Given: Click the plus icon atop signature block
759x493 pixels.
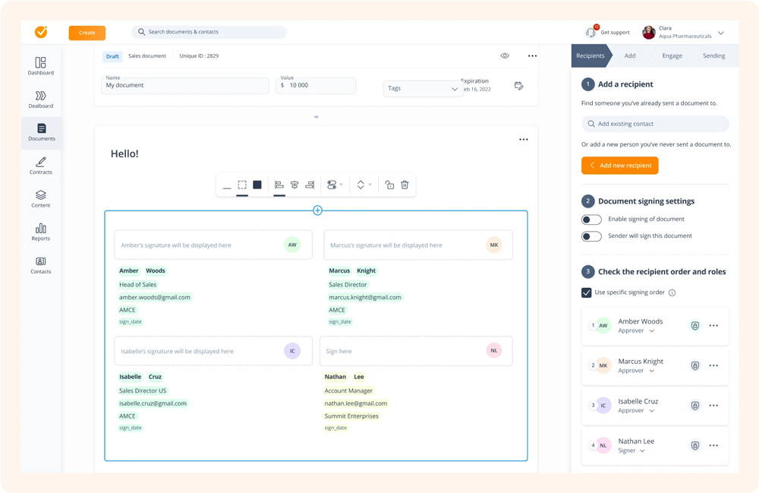Looking at the screenshot, I should (x=317, y=210).
